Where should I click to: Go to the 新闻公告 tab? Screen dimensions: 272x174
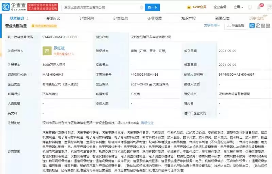point(222,18)
